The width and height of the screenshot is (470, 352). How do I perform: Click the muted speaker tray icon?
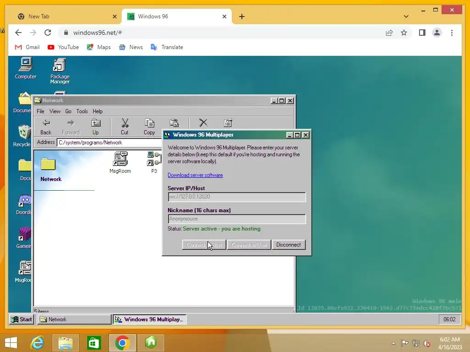coord(426,343)
